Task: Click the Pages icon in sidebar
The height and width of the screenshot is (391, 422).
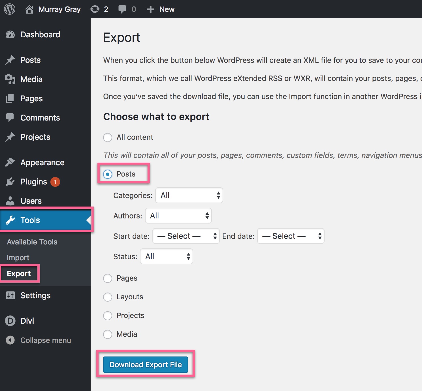Action: (10, 98)
